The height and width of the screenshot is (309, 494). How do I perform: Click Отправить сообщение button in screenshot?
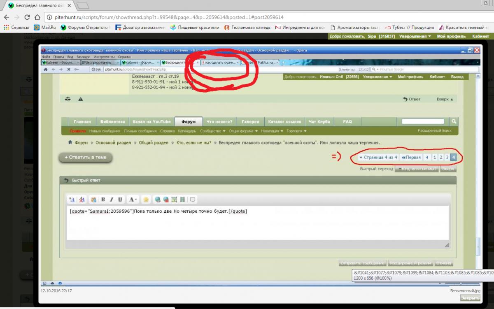[363, 263]
